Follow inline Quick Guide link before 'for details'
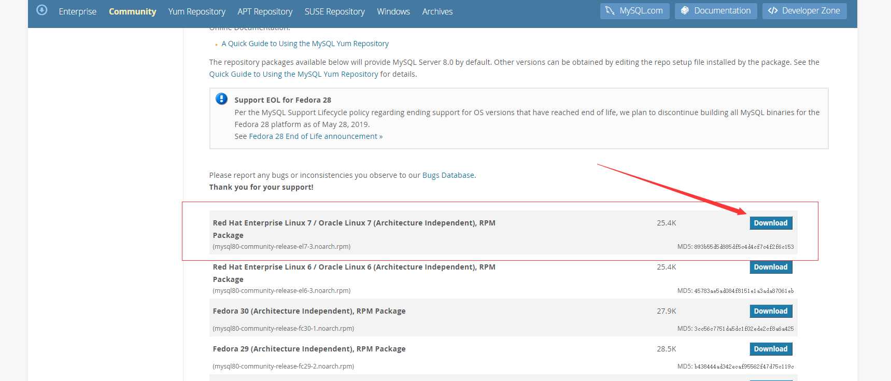The image size is (891, 381). [293, 74]
